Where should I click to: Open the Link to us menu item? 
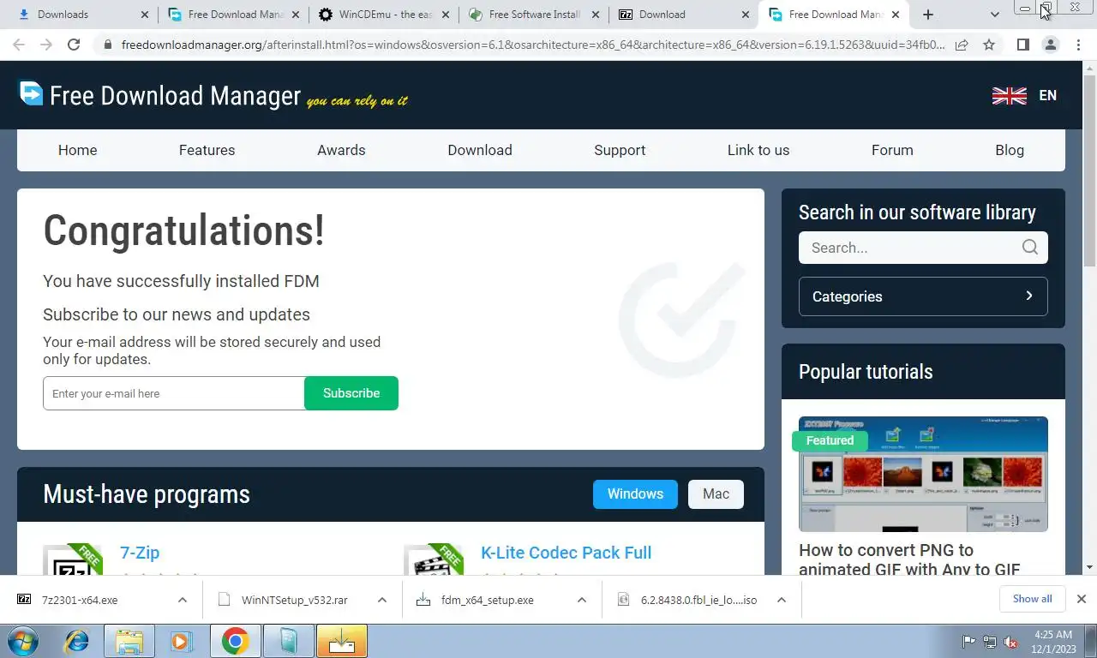coord(758,150)
